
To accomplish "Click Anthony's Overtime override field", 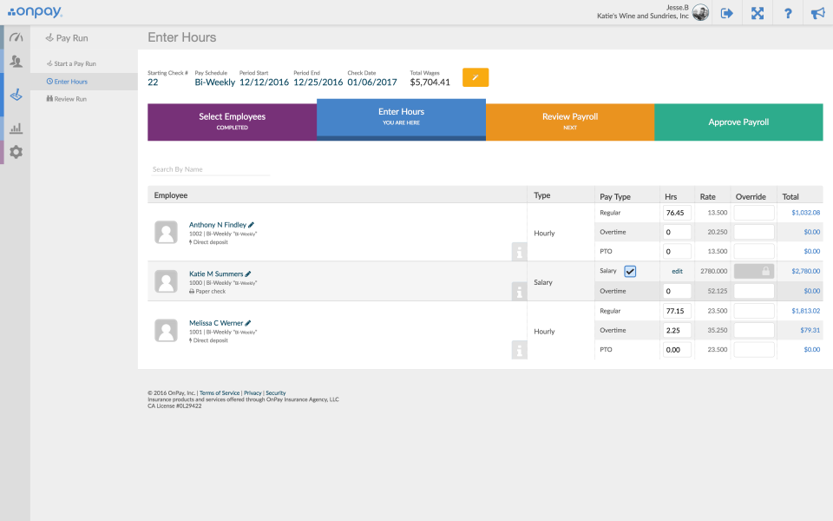I will point(754,232).
